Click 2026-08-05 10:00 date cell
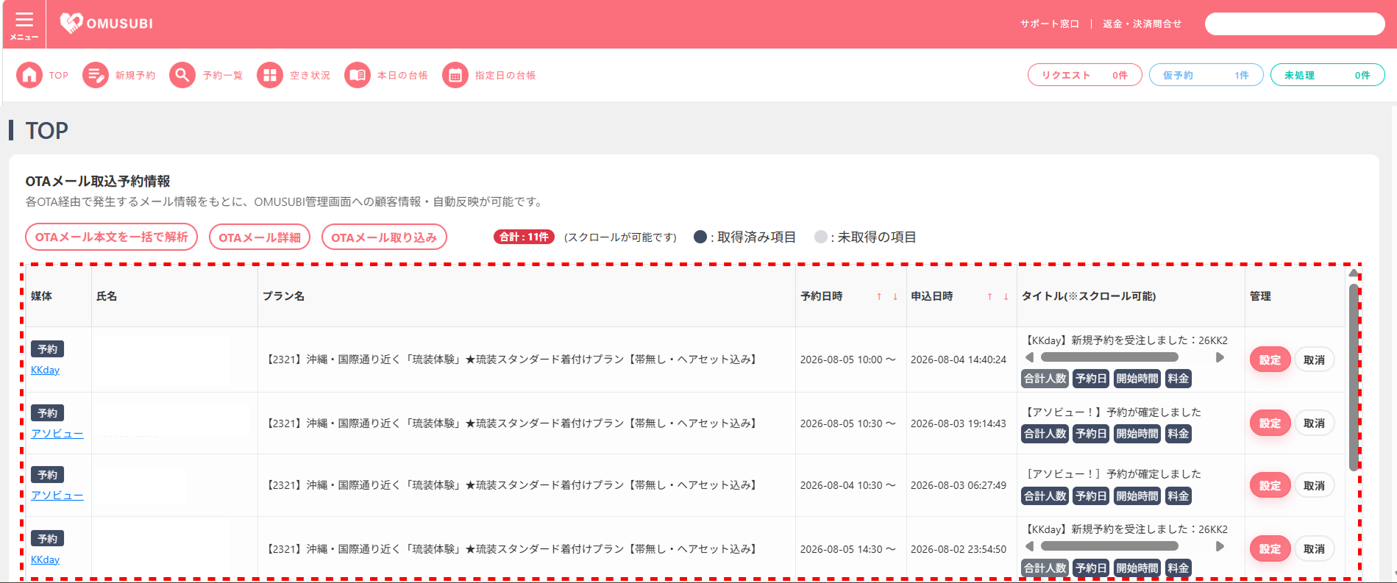Image resolution: width=1397 pixels, height=583 pixels. [x=847, y=360]
